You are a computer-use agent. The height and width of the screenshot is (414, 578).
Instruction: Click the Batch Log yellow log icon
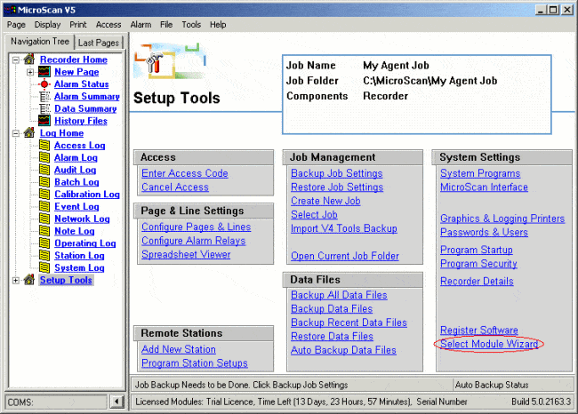pos(44,181)
